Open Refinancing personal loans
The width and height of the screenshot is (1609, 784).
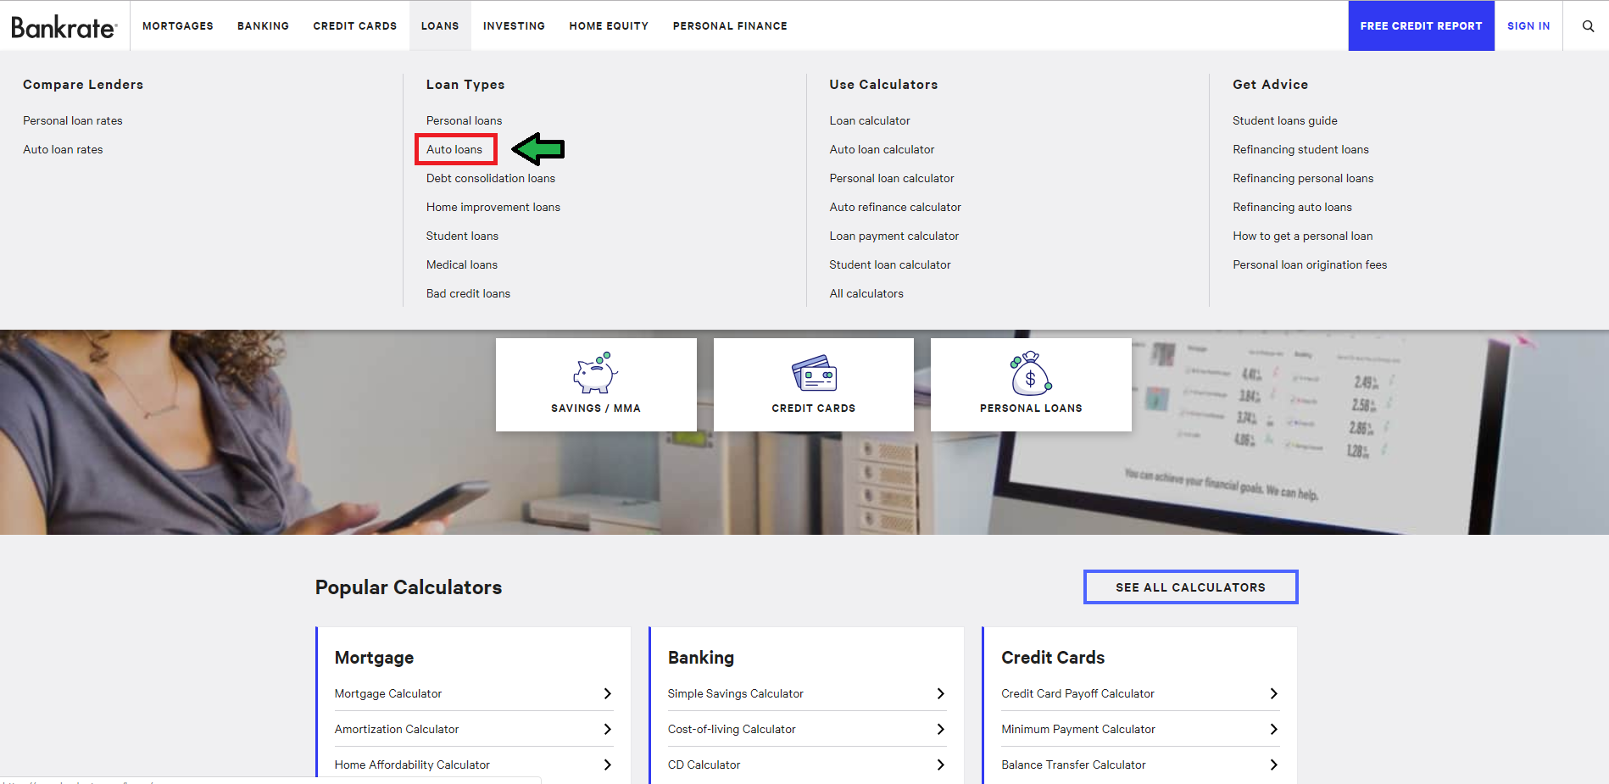coord(1303,178)
